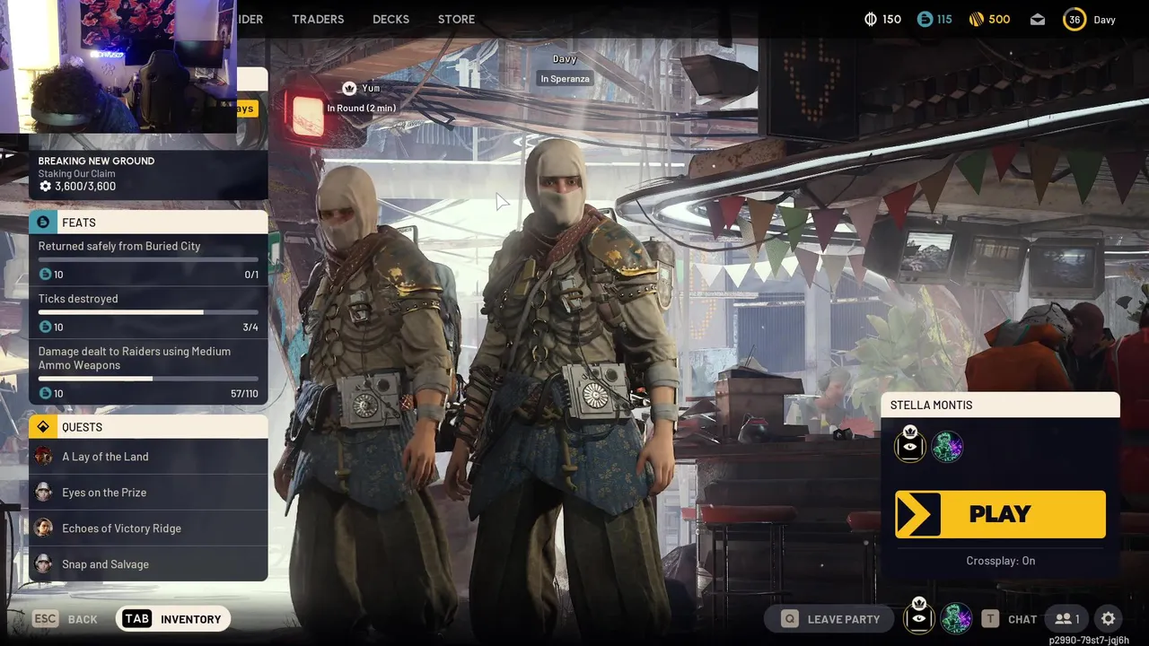Viewport: 1149px width, 646px height.
Task: Click the 3,600/3,600 gear progress icon
Action: (x=45, y=187)
